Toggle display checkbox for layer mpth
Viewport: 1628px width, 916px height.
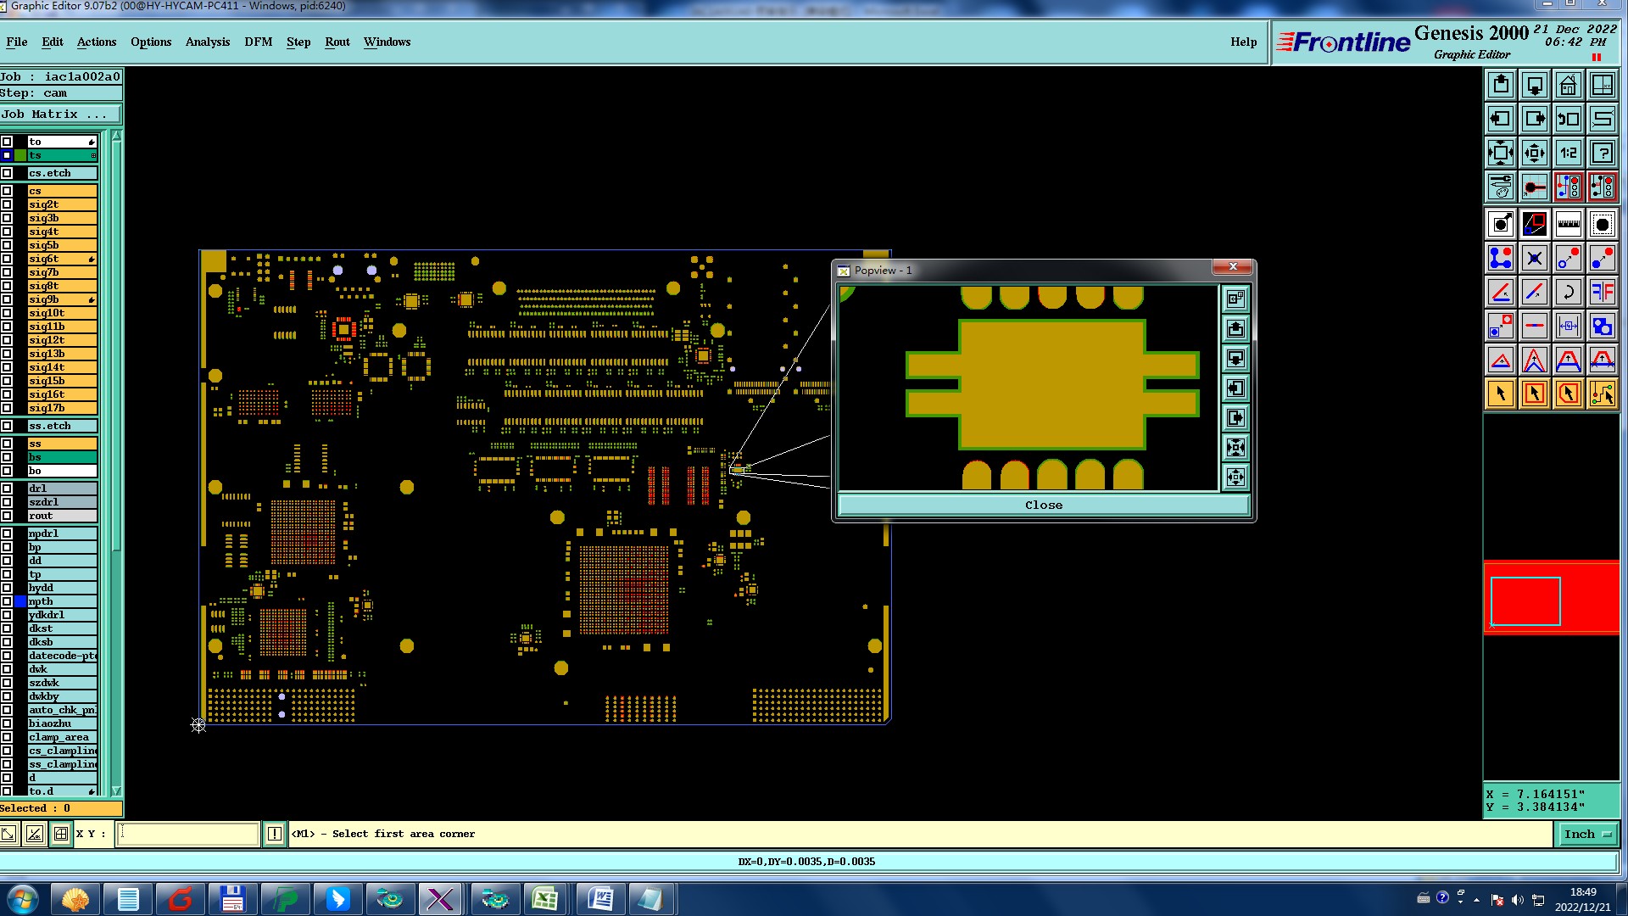7,601
